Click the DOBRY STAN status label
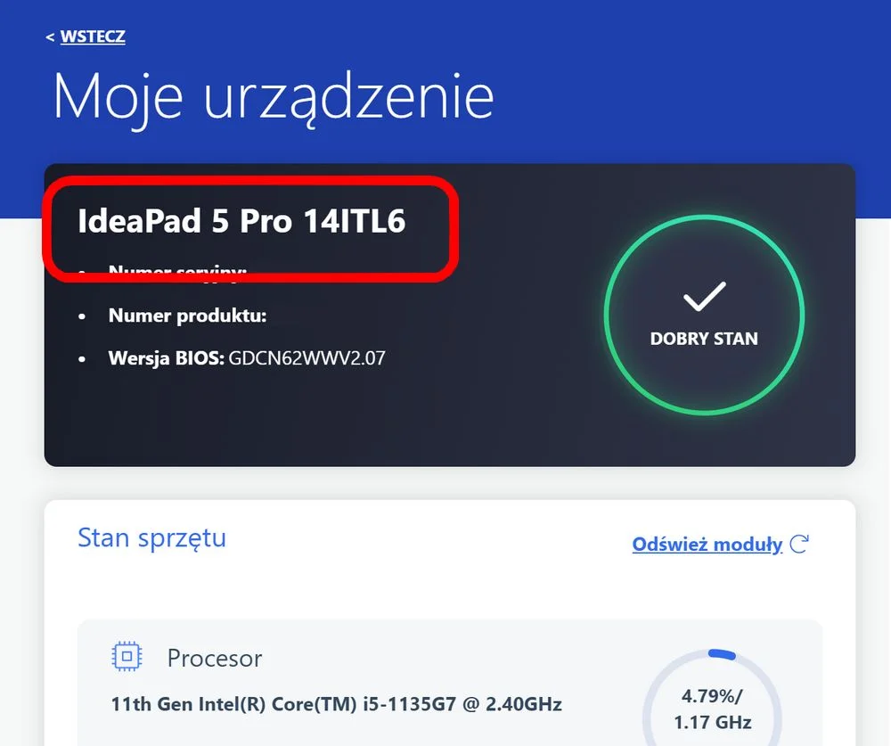This screenshot has width=891, height=746. click(704, 339)
